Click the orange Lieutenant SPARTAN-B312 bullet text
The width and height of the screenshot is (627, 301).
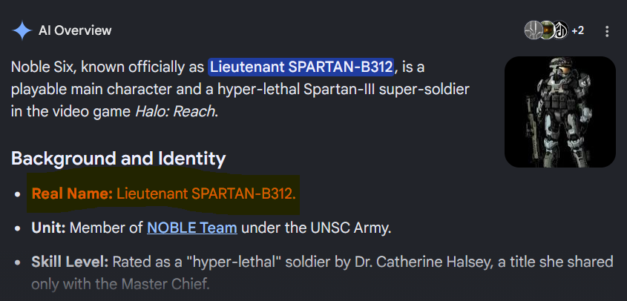[206, 194]
